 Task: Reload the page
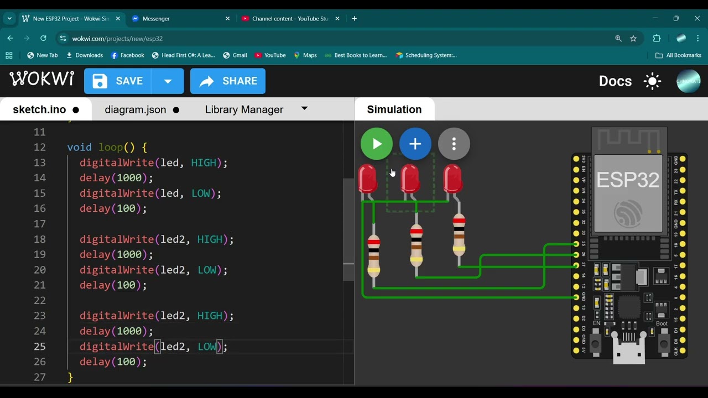tap(43, 38)
